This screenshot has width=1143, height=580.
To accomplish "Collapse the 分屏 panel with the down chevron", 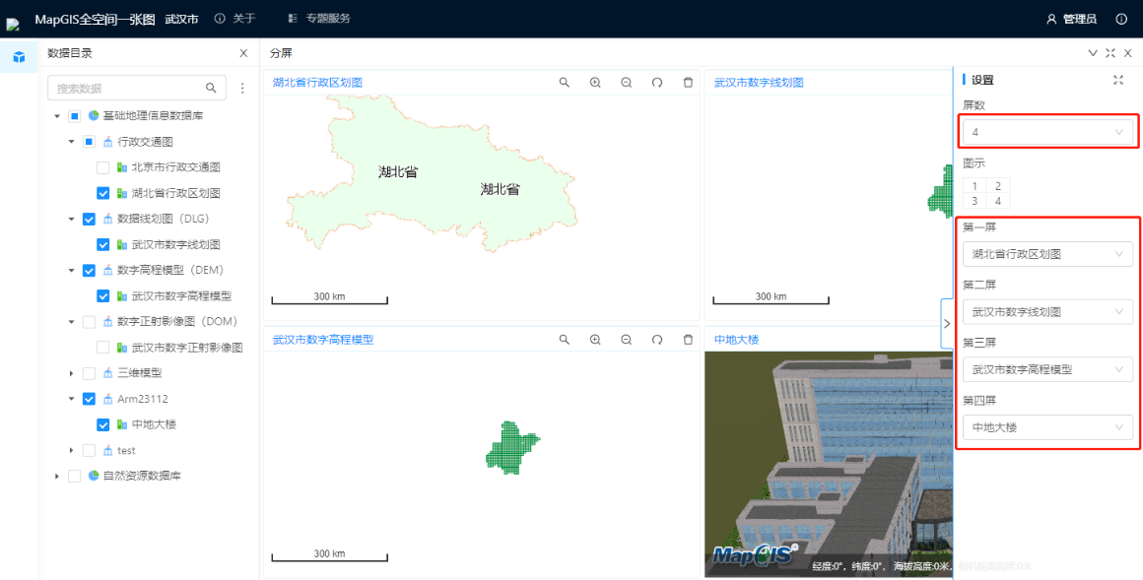I will (1093, 53).
